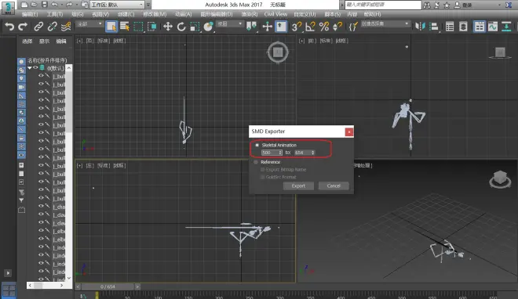This screenshot has height=299, width=518.
Task: Open the undo history dropdown arrow in title bar
Action: click(61, 5)
